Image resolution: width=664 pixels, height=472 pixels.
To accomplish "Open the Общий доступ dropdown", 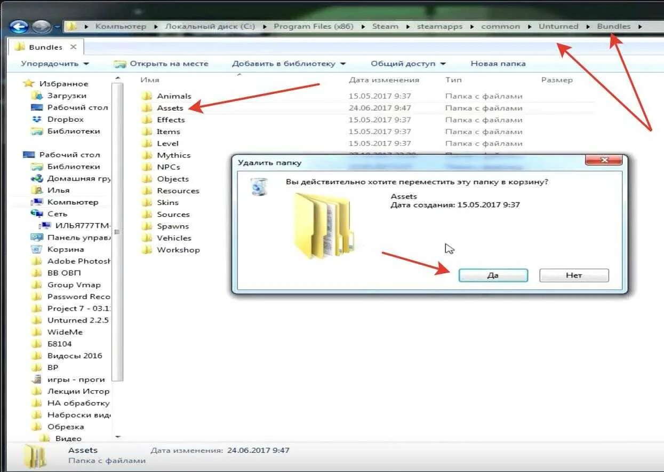I will click(407, 64).
